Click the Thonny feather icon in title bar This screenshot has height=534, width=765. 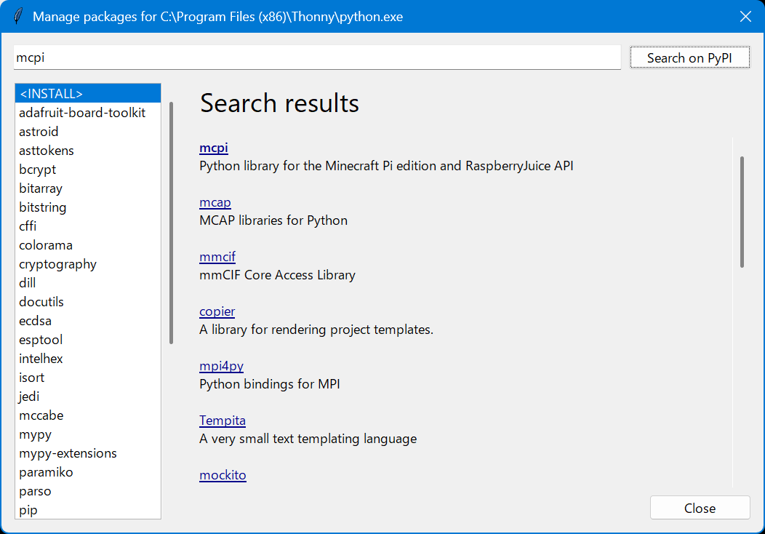tap(18, 16)
